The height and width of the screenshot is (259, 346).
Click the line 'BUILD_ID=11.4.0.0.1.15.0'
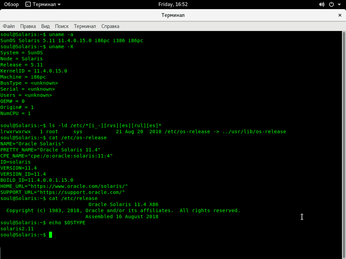pyautogui.click(x=37, y=180)
